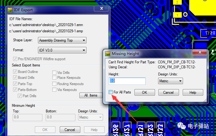Select the .emn file path text
Viewport: 216px width, 136px height.
coord(46,25)
